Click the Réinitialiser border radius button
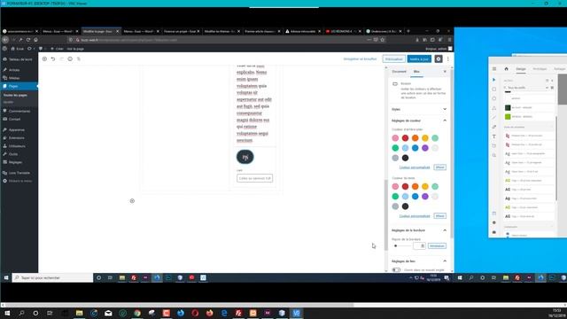Screen dimensions: 567x319 point(437,246)
